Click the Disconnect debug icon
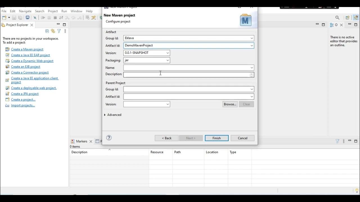 (x=61, y=18)
